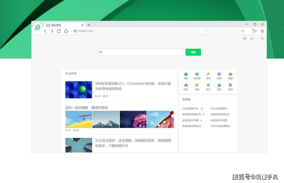Open the hamburger main menu

262,31
